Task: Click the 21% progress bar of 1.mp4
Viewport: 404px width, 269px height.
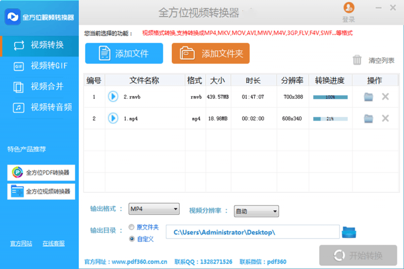Action: [x=330, y=119]
